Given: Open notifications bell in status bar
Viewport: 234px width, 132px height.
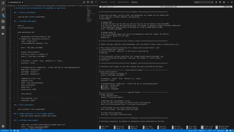Looking at the screenshot, I should tap(231, 131).
